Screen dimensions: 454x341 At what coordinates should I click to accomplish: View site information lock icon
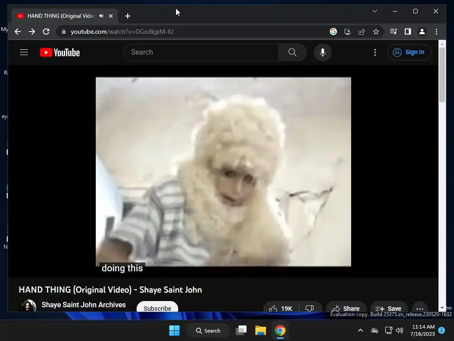click(64, 32)
